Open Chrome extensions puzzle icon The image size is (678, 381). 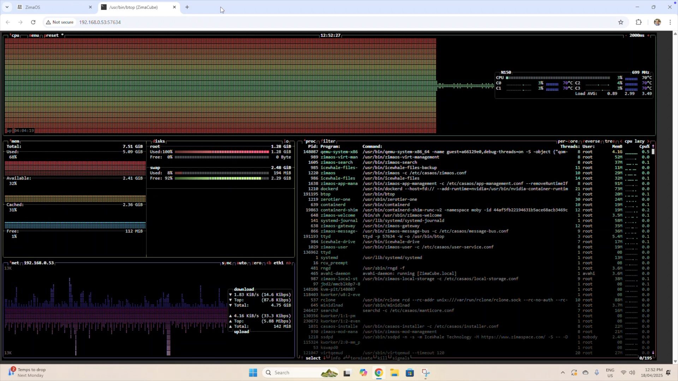pyautogui.click(x=638, y=22)
